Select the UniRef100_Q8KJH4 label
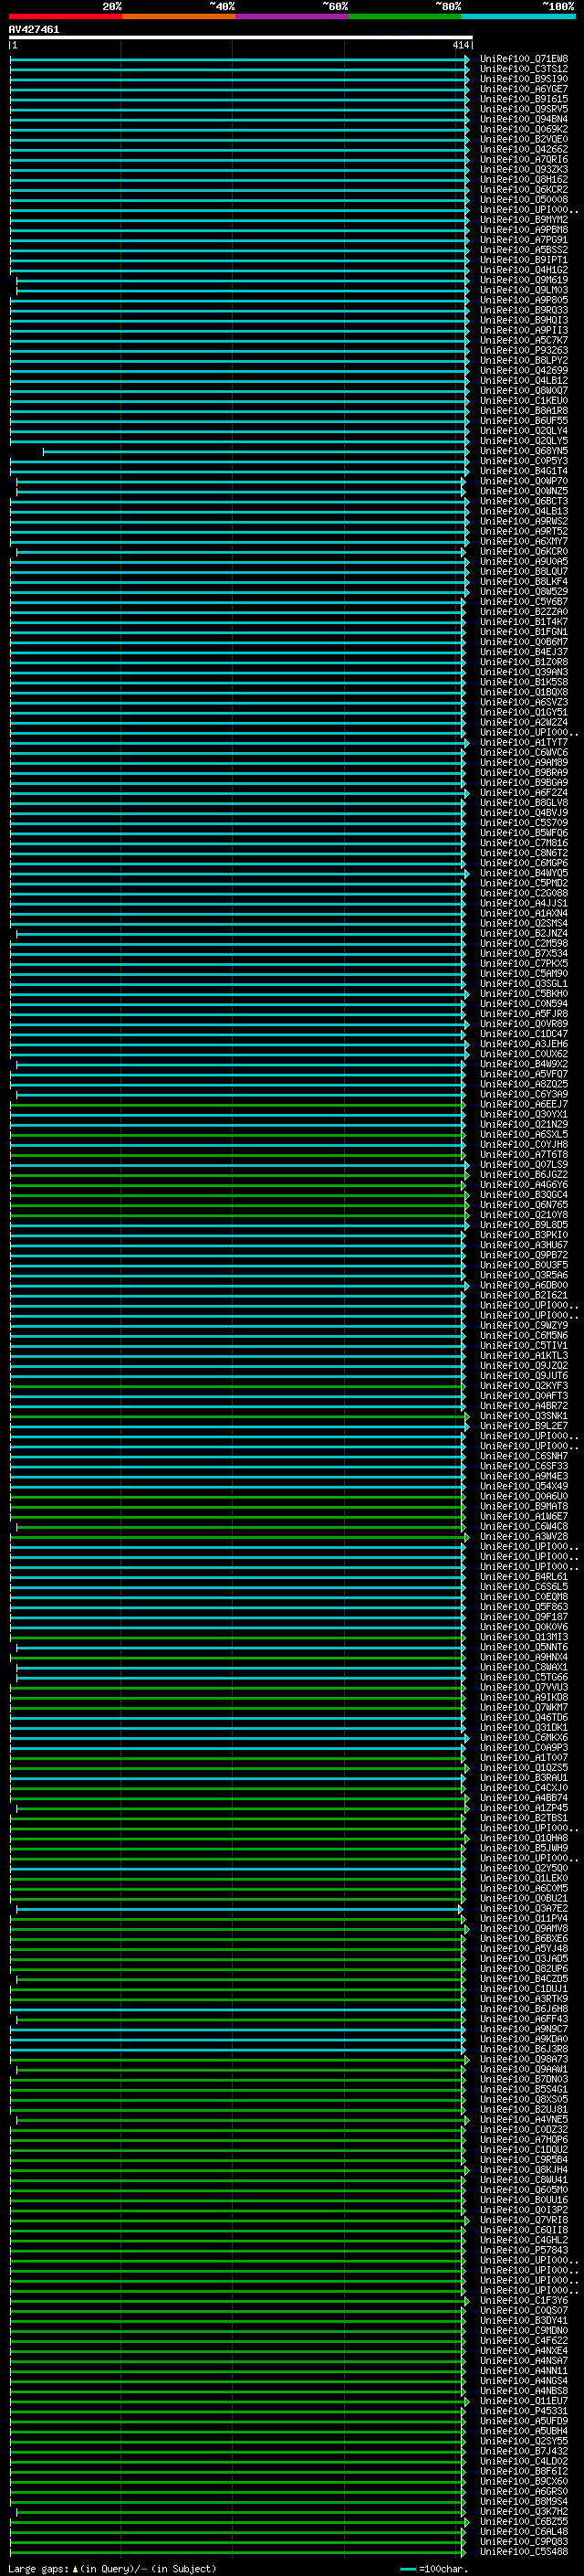The width and height of the screenshot is (584, 2576). (523, 2170)
